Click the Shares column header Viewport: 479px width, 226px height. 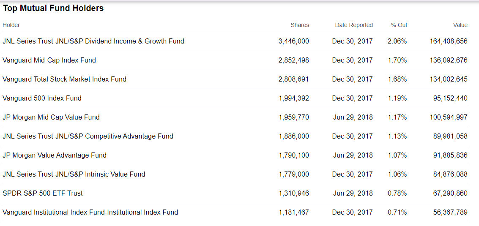[300, 25]
